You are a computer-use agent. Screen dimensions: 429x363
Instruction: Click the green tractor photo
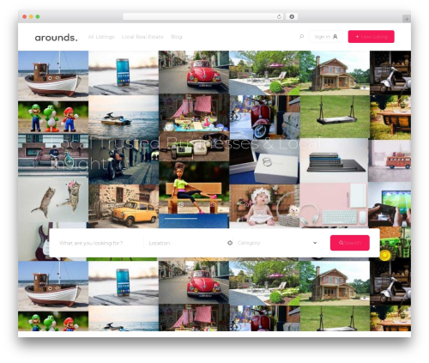coord(396,244)
